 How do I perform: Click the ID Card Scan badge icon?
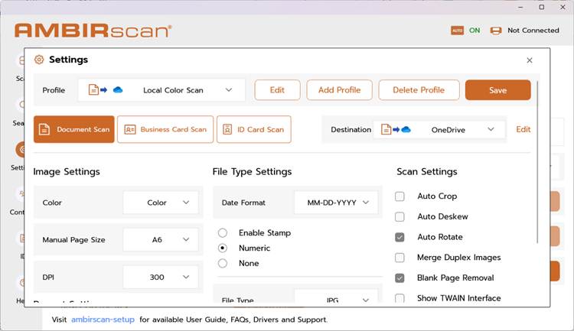coord(227,129)
